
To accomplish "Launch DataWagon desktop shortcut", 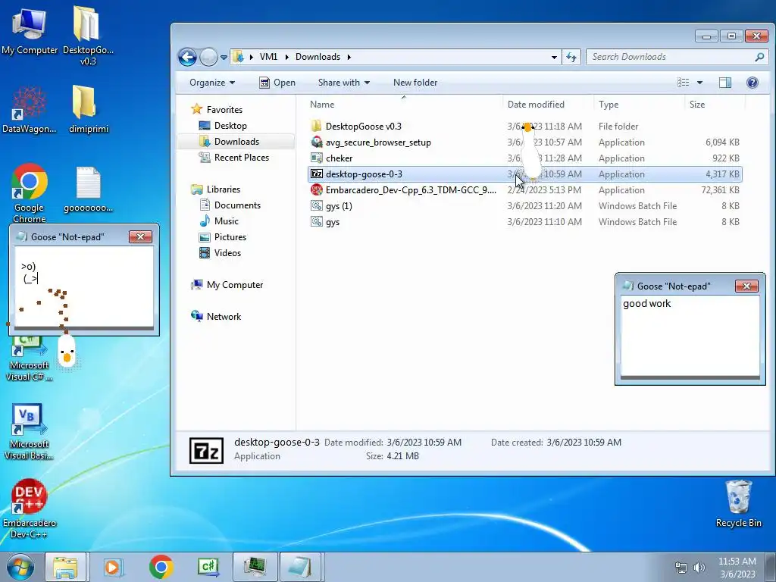I will [30, 109].
